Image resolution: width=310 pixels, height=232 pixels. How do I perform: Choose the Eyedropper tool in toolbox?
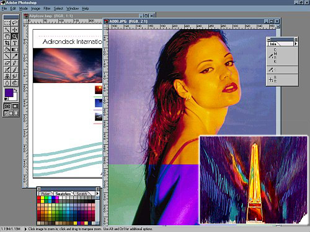coord(15,56)
